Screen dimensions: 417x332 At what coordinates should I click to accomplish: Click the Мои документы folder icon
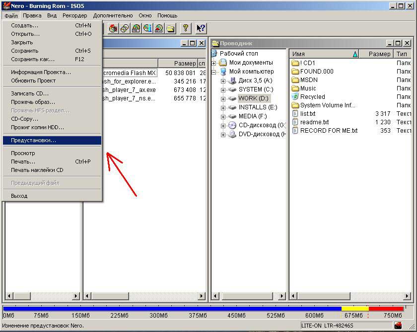[x=223, y=63]
